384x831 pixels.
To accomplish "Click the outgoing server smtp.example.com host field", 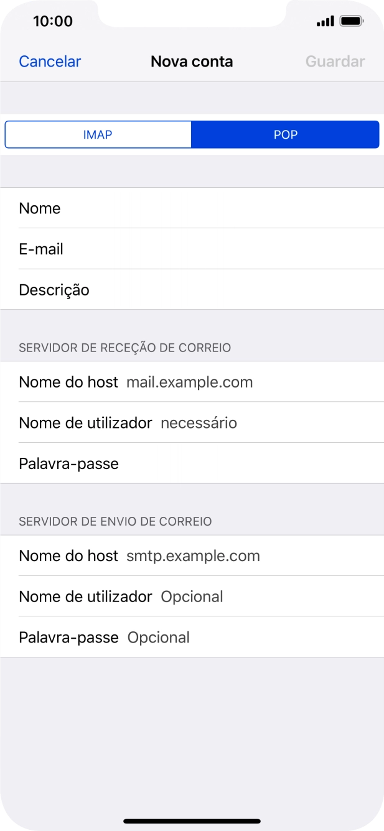I will tap(192, 555).
